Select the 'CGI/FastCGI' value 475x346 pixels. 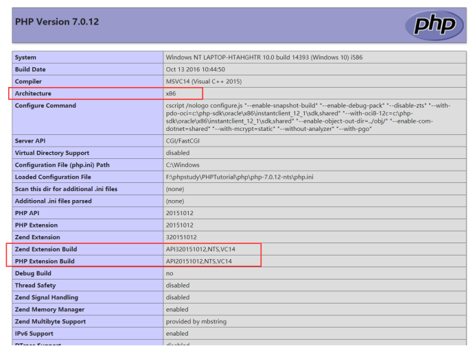point(183,141)
